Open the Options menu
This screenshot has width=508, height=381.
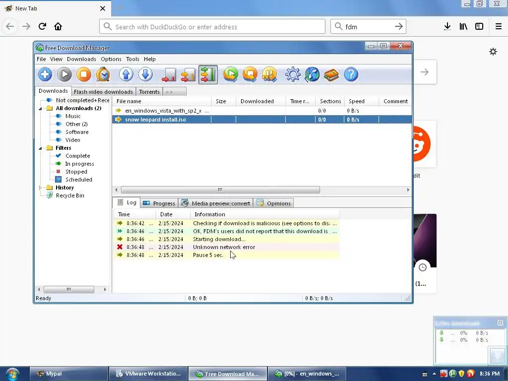pyautogui.click(x=111, y=59)
